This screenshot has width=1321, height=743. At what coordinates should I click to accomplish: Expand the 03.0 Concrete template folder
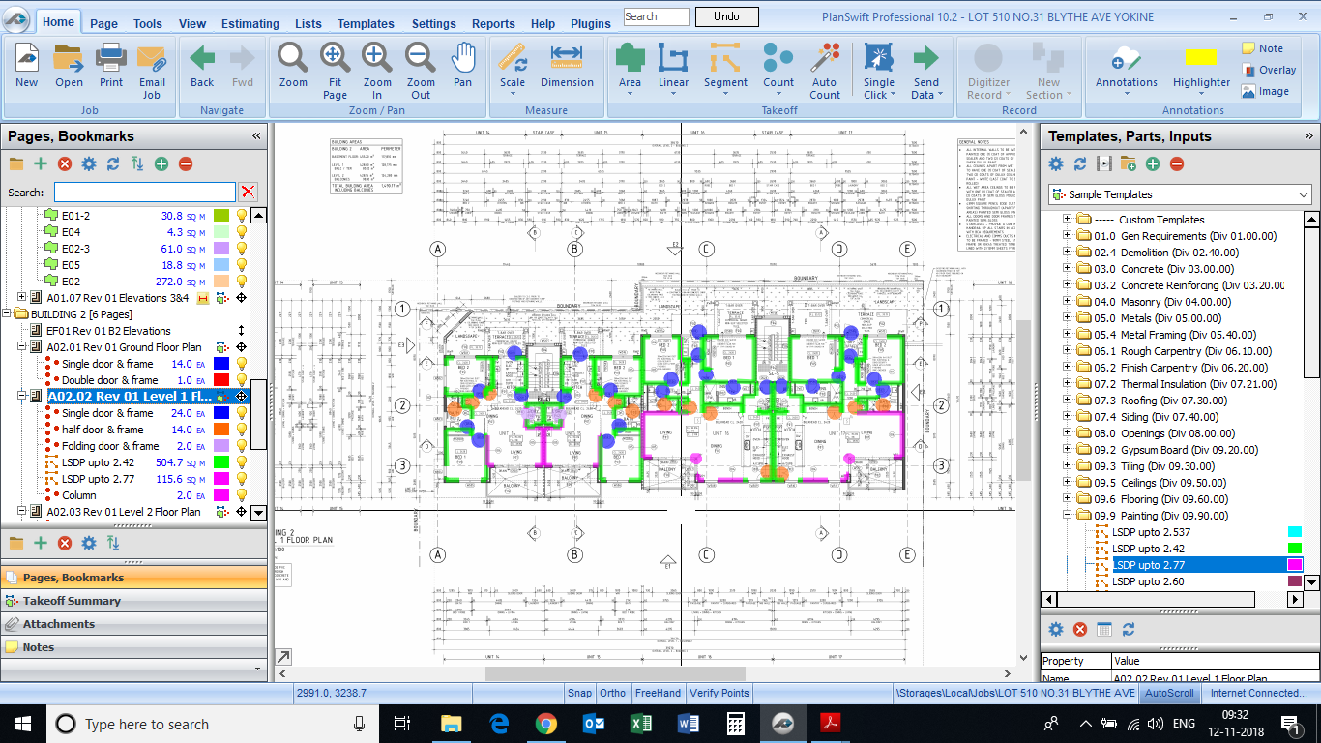(1067, 269)
